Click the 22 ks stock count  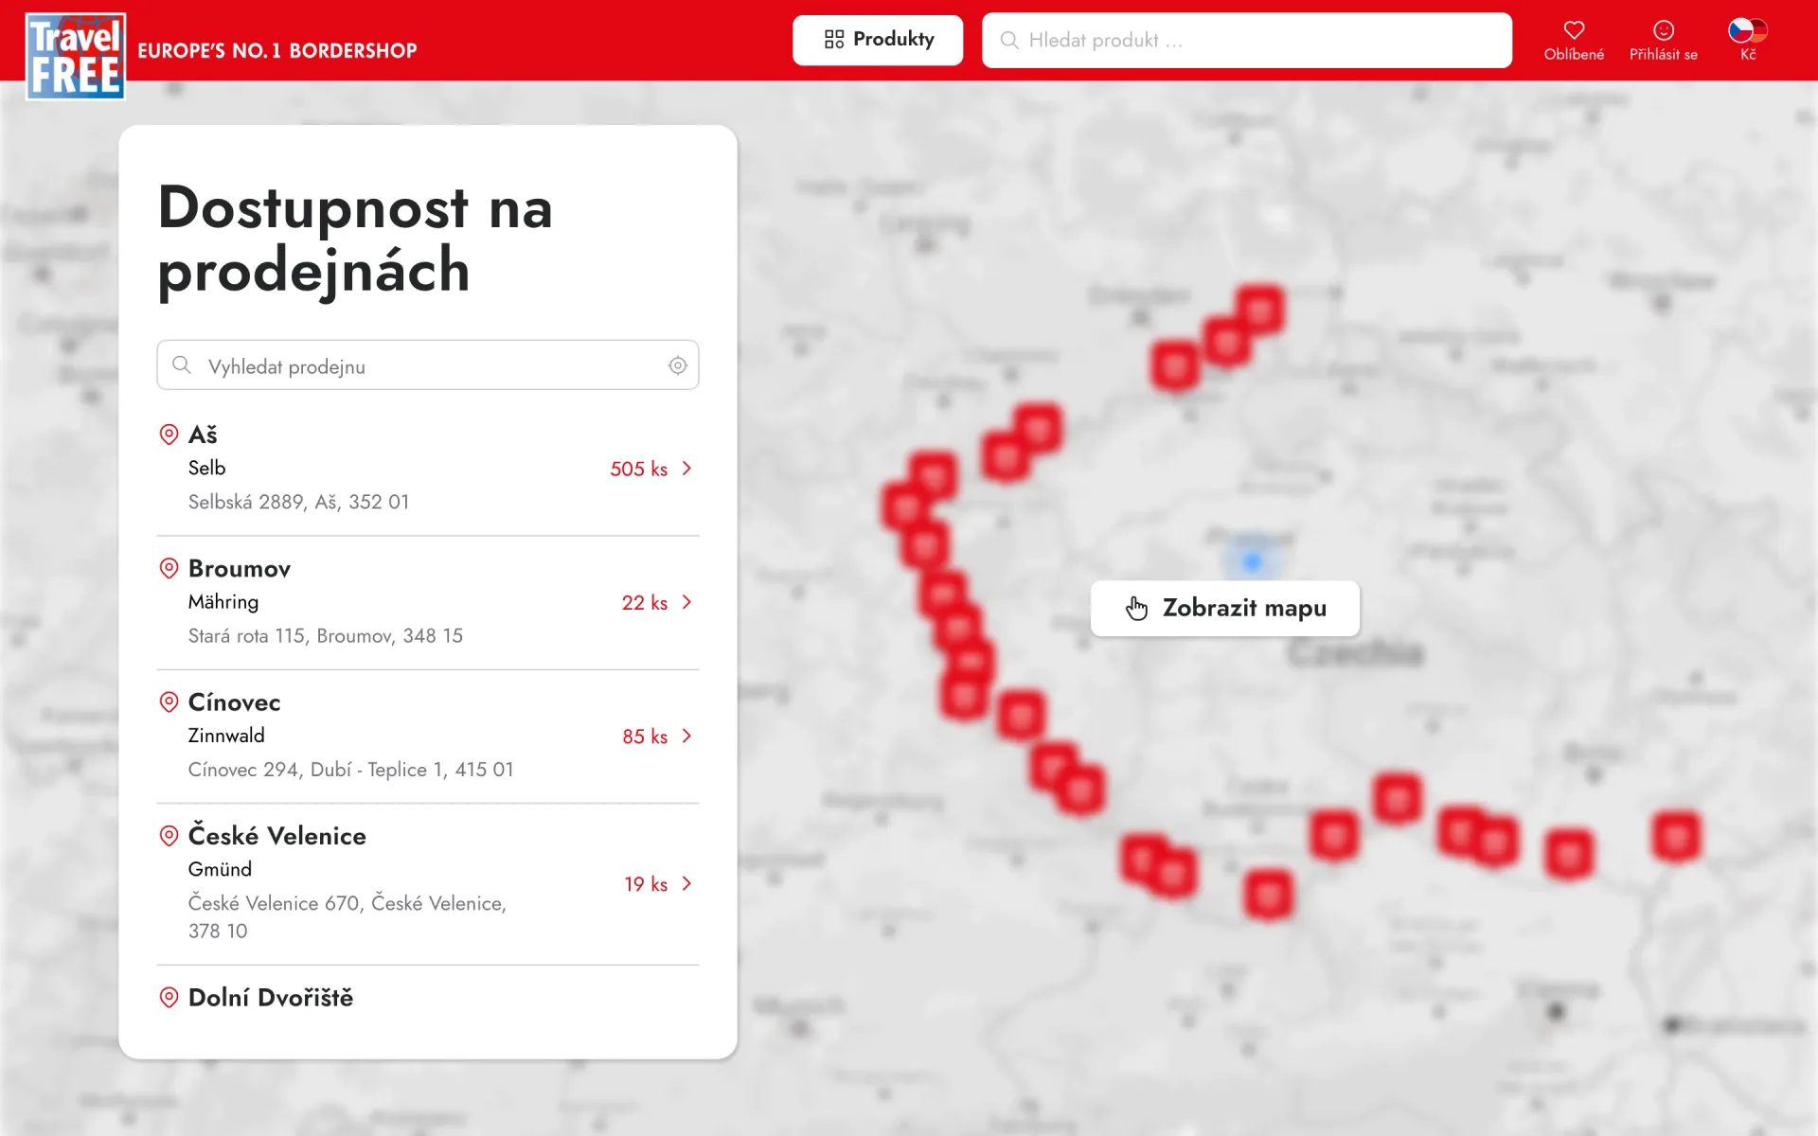pos(645,602)
